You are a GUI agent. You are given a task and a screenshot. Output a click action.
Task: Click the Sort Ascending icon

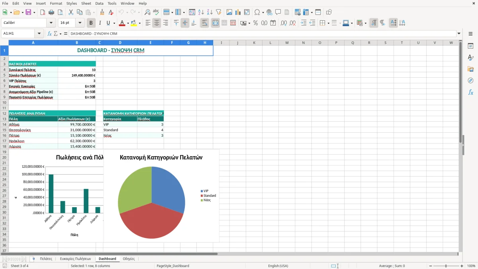[201, 12]
